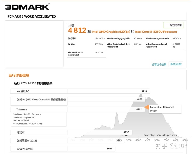Click the Percentage of results per score label
This screenshot has height=154, width=192.
[161, 135]
